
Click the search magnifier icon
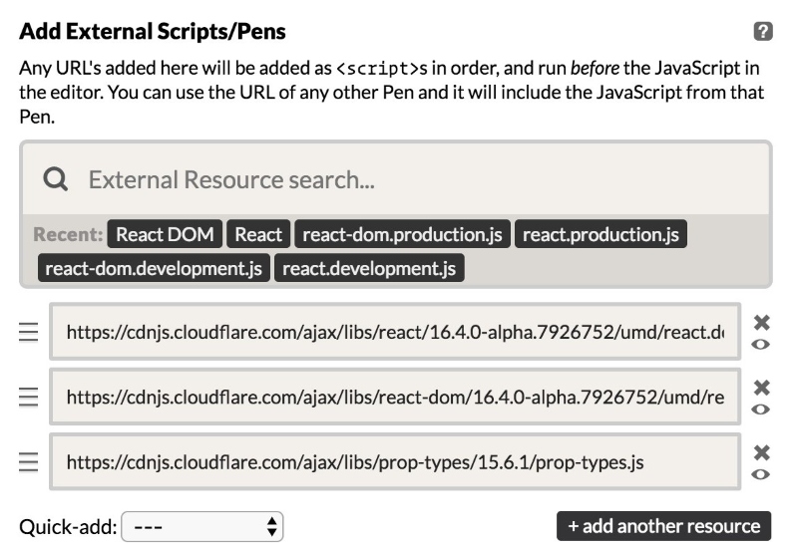(55, 179)
